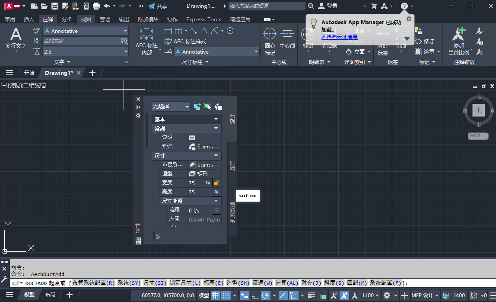Toggle annotation visibility in status bar
Screen dimensions: 496x302
click(x=334, y=295)
